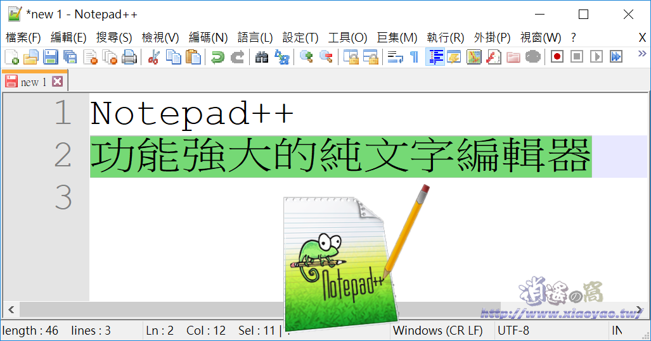Open the ? help menu
Viewport: 651px width, 341px height.
(x=574, y=38)
